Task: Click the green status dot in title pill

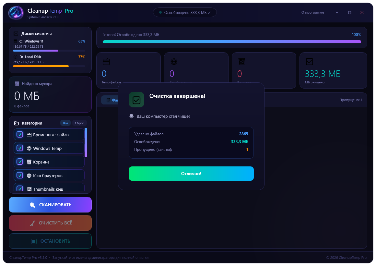Action: coord(160,12)
